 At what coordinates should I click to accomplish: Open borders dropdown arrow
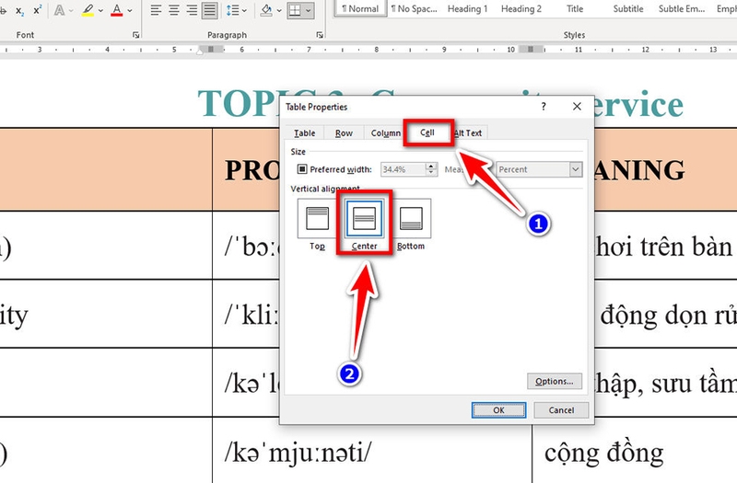coord(309,10)
